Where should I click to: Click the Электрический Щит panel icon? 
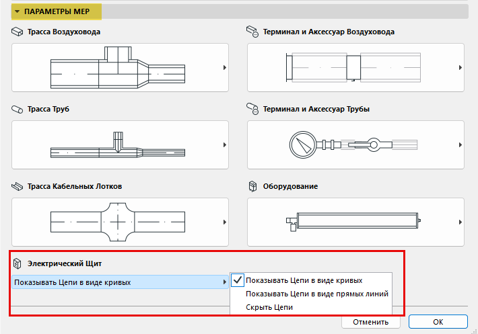point(18,263)
